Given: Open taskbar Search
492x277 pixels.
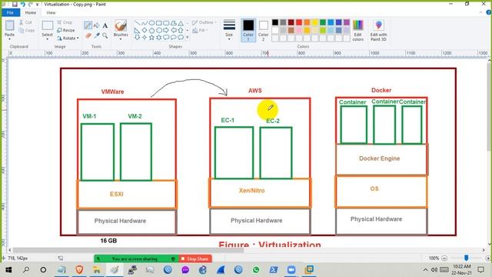Looking at the screenshot, I should (26, 269).
